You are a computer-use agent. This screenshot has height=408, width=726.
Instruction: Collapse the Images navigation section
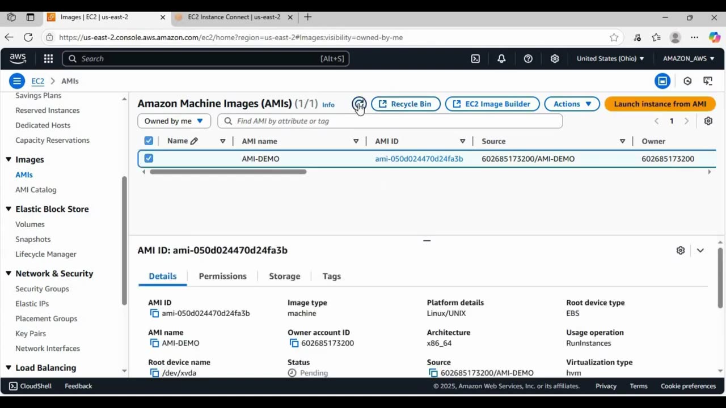pyautogui.click(x=9, y=160)
